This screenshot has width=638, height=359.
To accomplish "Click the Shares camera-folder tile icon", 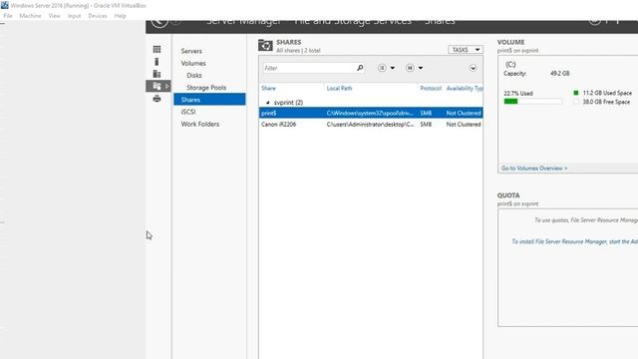I will pos(265,45).
